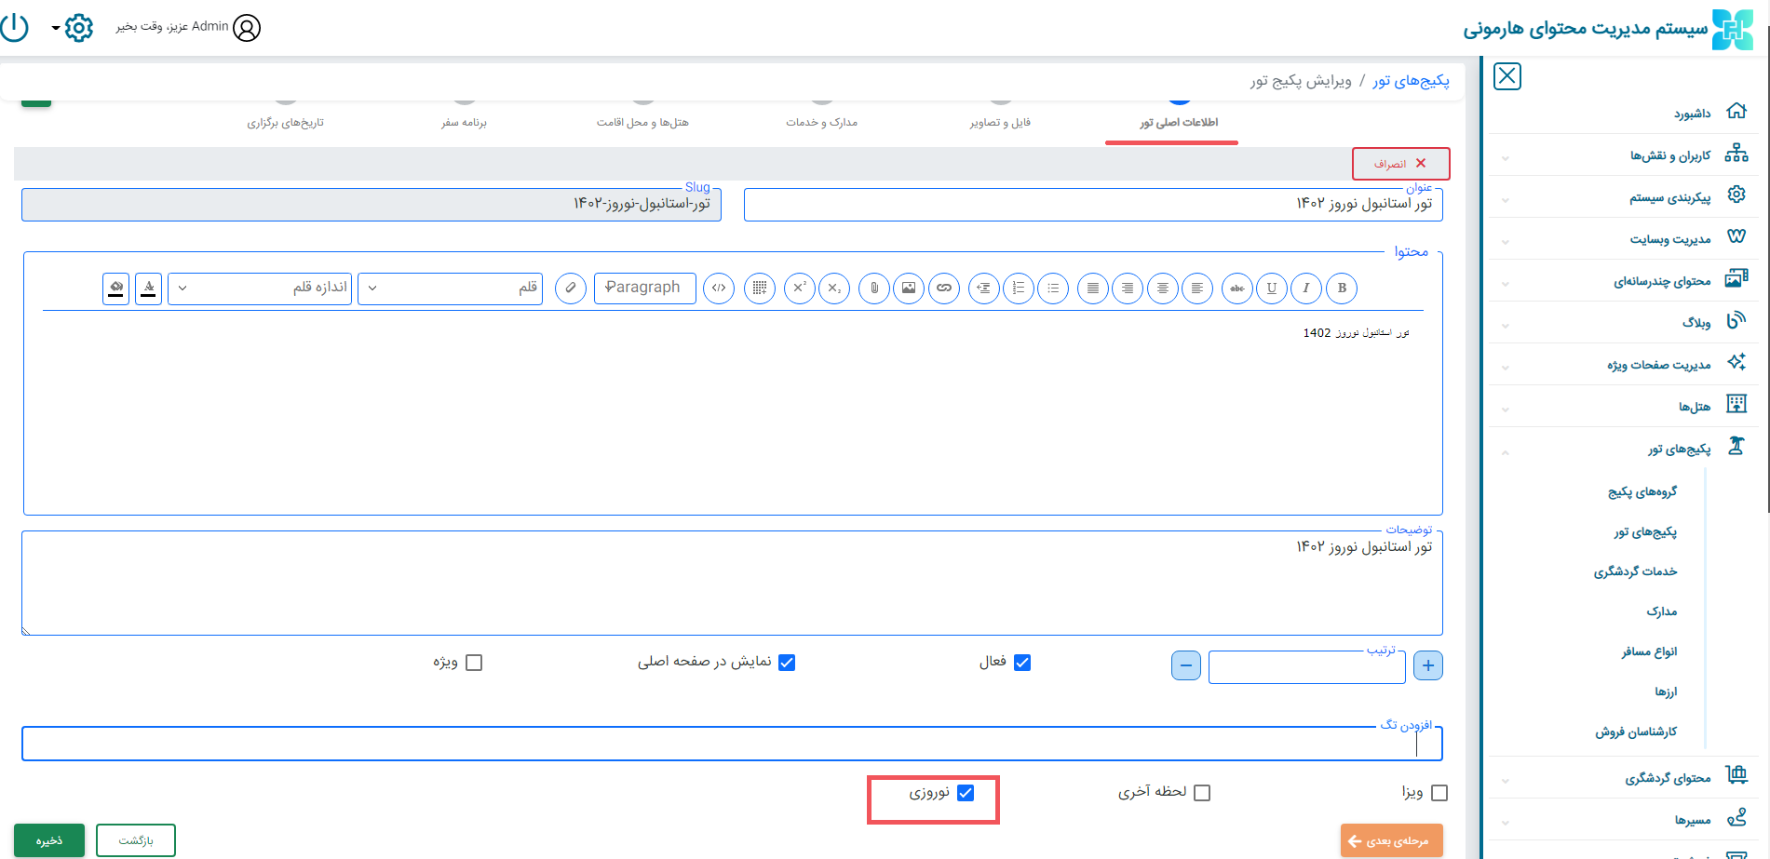Click the insert hyperlink icon

click(944, 289)
